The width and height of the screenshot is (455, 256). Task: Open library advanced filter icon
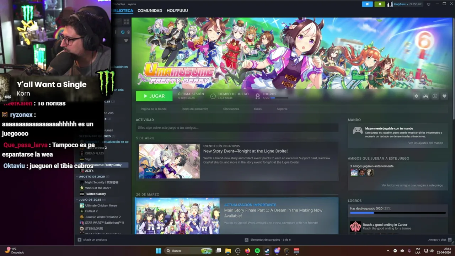126,41
